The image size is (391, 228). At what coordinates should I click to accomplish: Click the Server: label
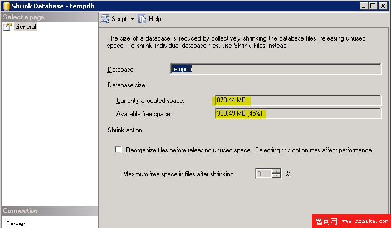[16, 224]
